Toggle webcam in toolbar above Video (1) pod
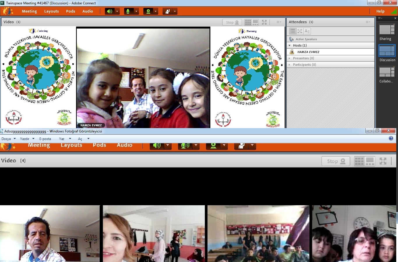This screenshot has height=262, width=398. click(x=148, y=11)
